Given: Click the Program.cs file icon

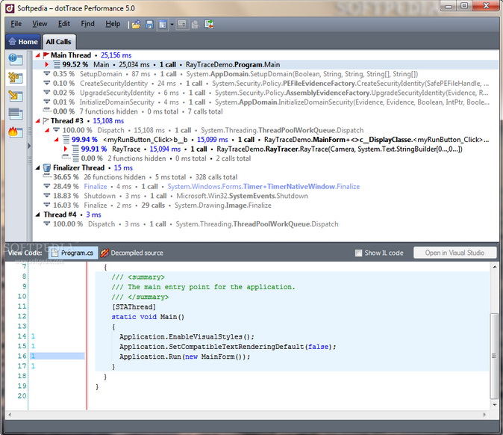Looking at the screenshot, I should click(55, 253).
